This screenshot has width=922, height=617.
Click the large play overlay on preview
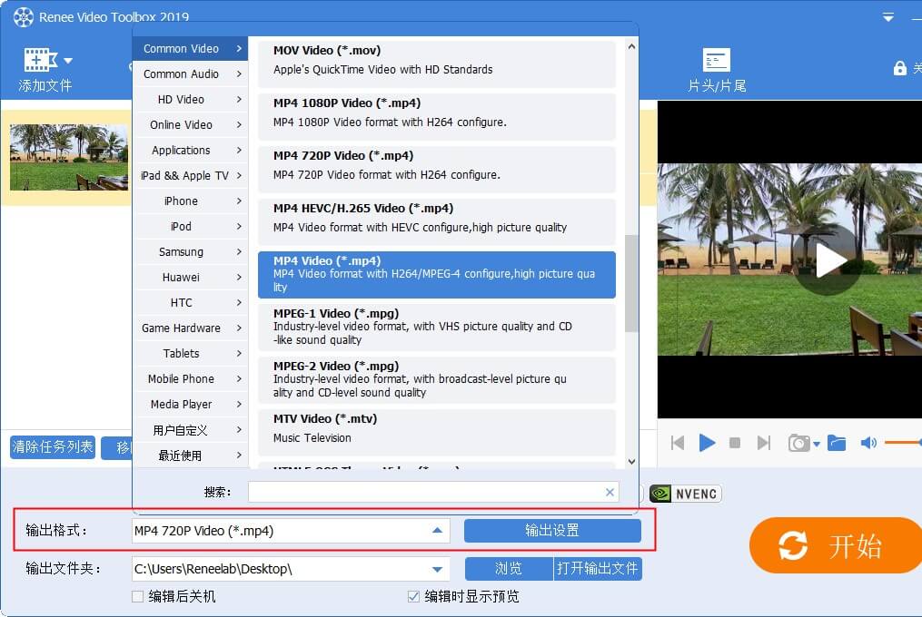pyautogui.click(x=829, y=260)
